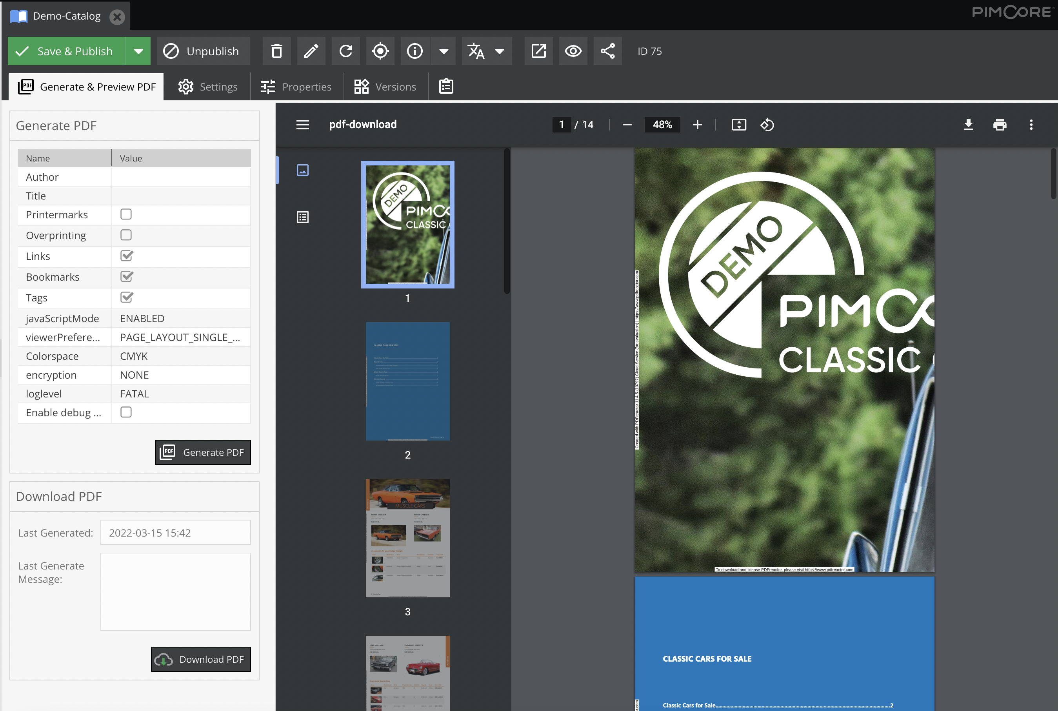1058x711 pixels.
Task: Open the Versions tab
Action: (x=385, y=87)
